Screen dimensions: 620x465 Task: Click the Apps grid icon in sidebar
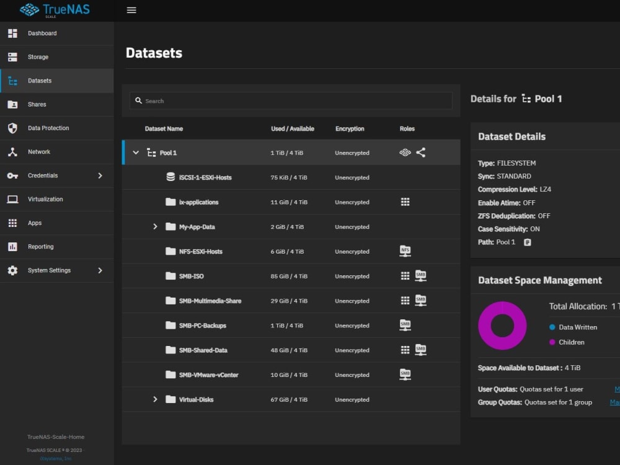[12, 223]
